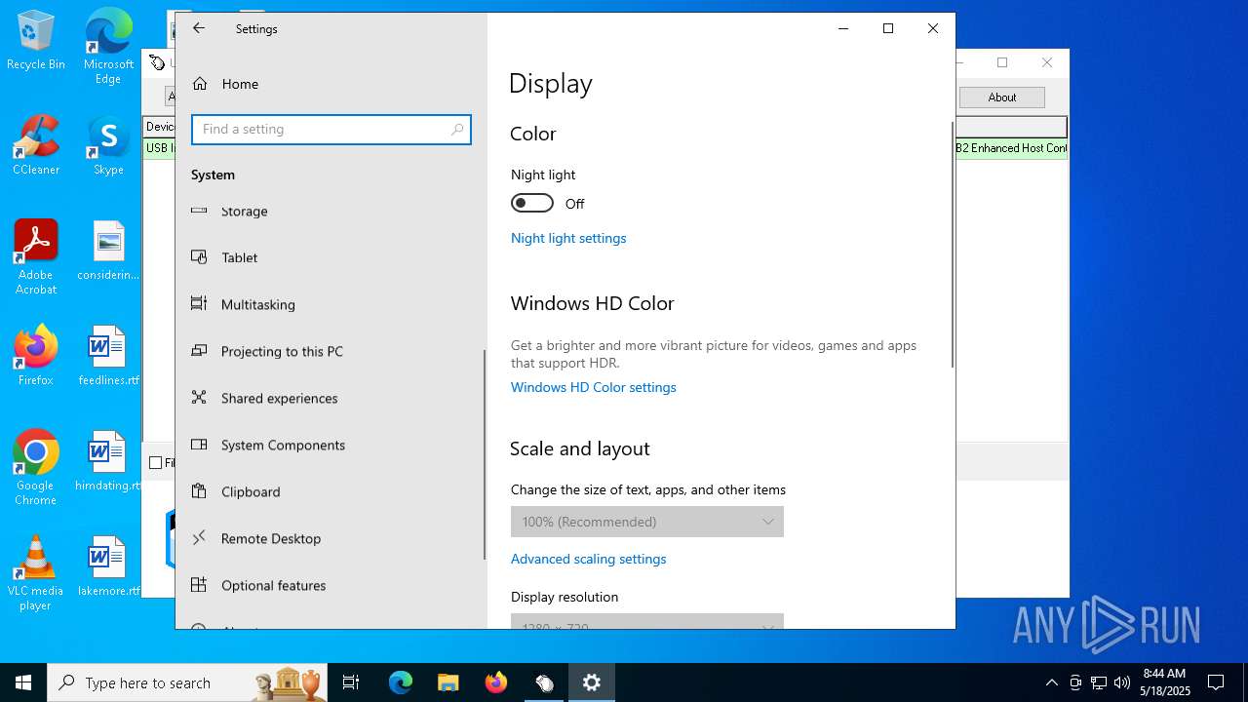
Task: Maximize the background window
Action: pyautogui.click(x=1002, y=62)
